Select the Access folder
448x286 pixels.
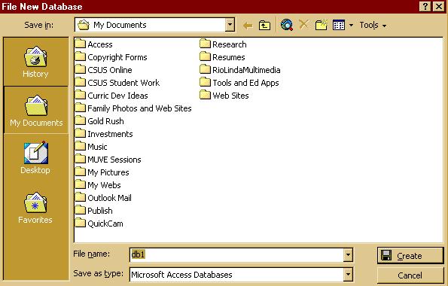tap(93, 44)
